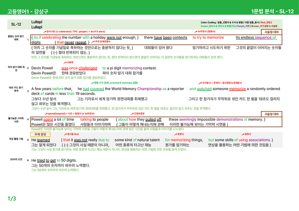Click the red arrow beside to부정사 (형용사) note
The width and height of the screenshot is (299, 211).
196,31
